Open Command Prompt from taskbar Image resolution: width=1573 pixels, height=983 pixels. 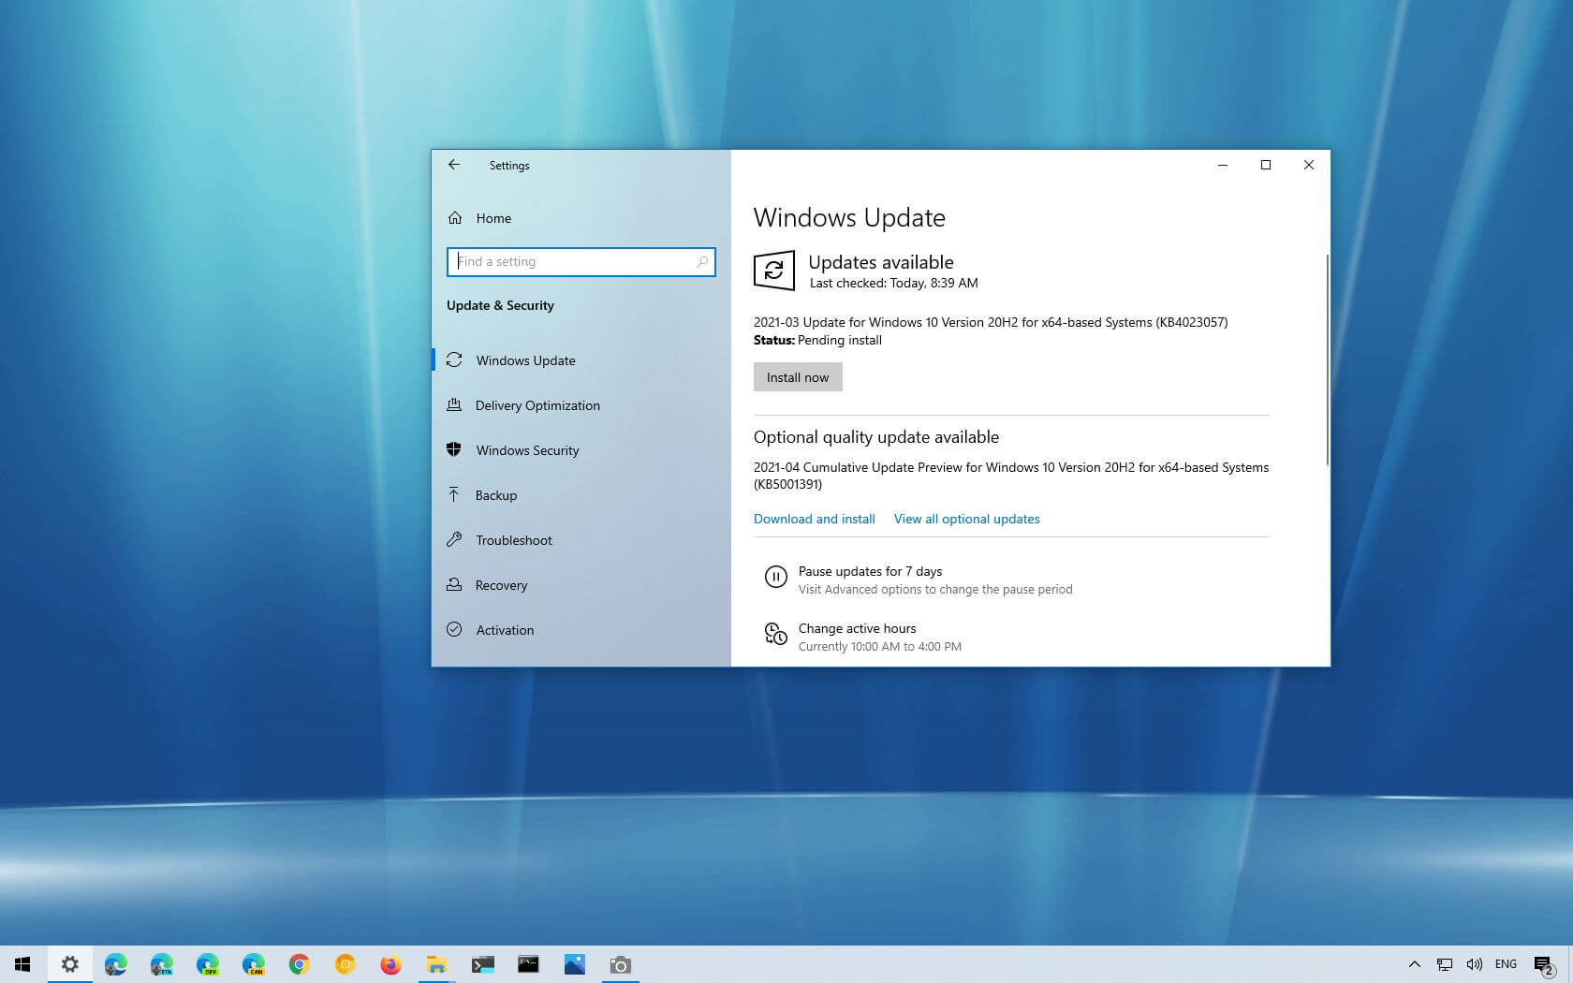point(528,964)
